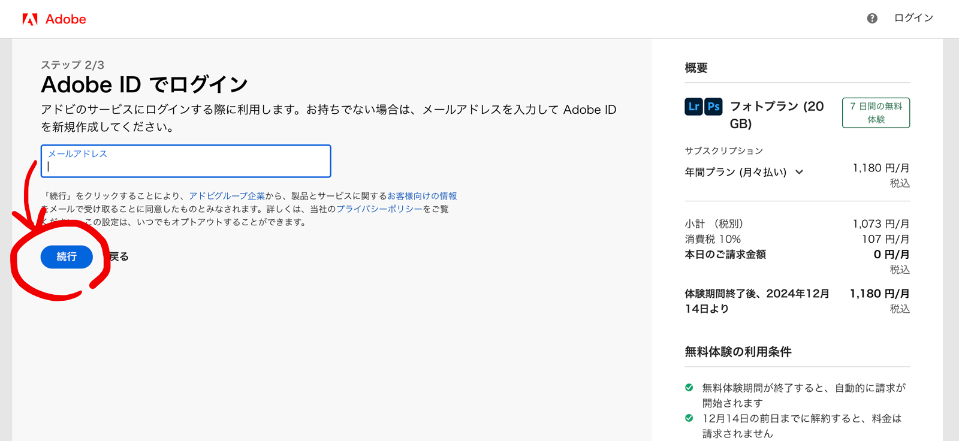Open the アドビグループ企業 link
Viewport: 959px width, 441px height.
coord(227,196)
